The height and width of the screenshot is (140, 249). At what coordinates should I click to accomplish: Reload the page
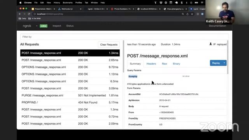(29, 14)
